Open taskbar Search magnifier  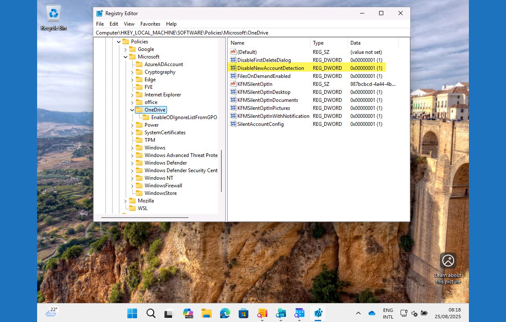(151, 313)
